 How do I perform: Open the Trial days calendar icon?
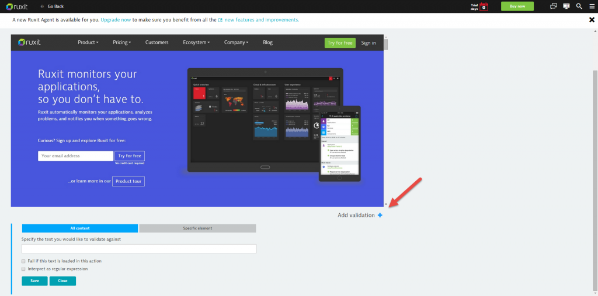coord(484,6)
